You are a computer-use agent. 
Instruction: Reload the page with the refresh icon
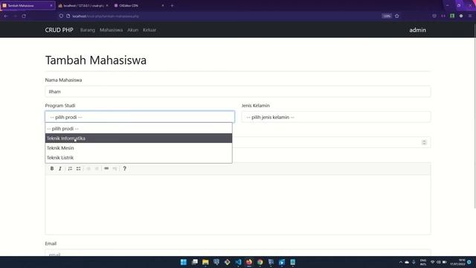[x=24, y=16]
